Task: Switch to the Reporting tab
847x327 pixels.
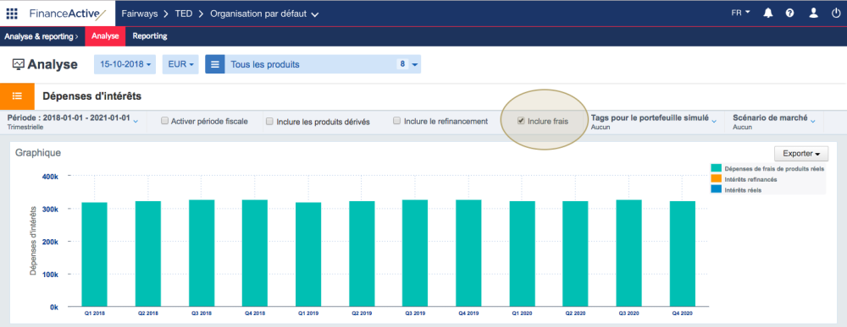Action: point(150,36)
